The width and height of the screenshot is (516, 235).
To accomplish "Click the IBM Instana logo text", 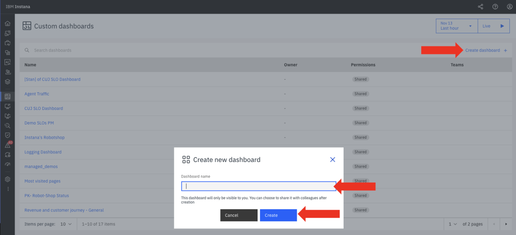I will (x=18, y=7).
